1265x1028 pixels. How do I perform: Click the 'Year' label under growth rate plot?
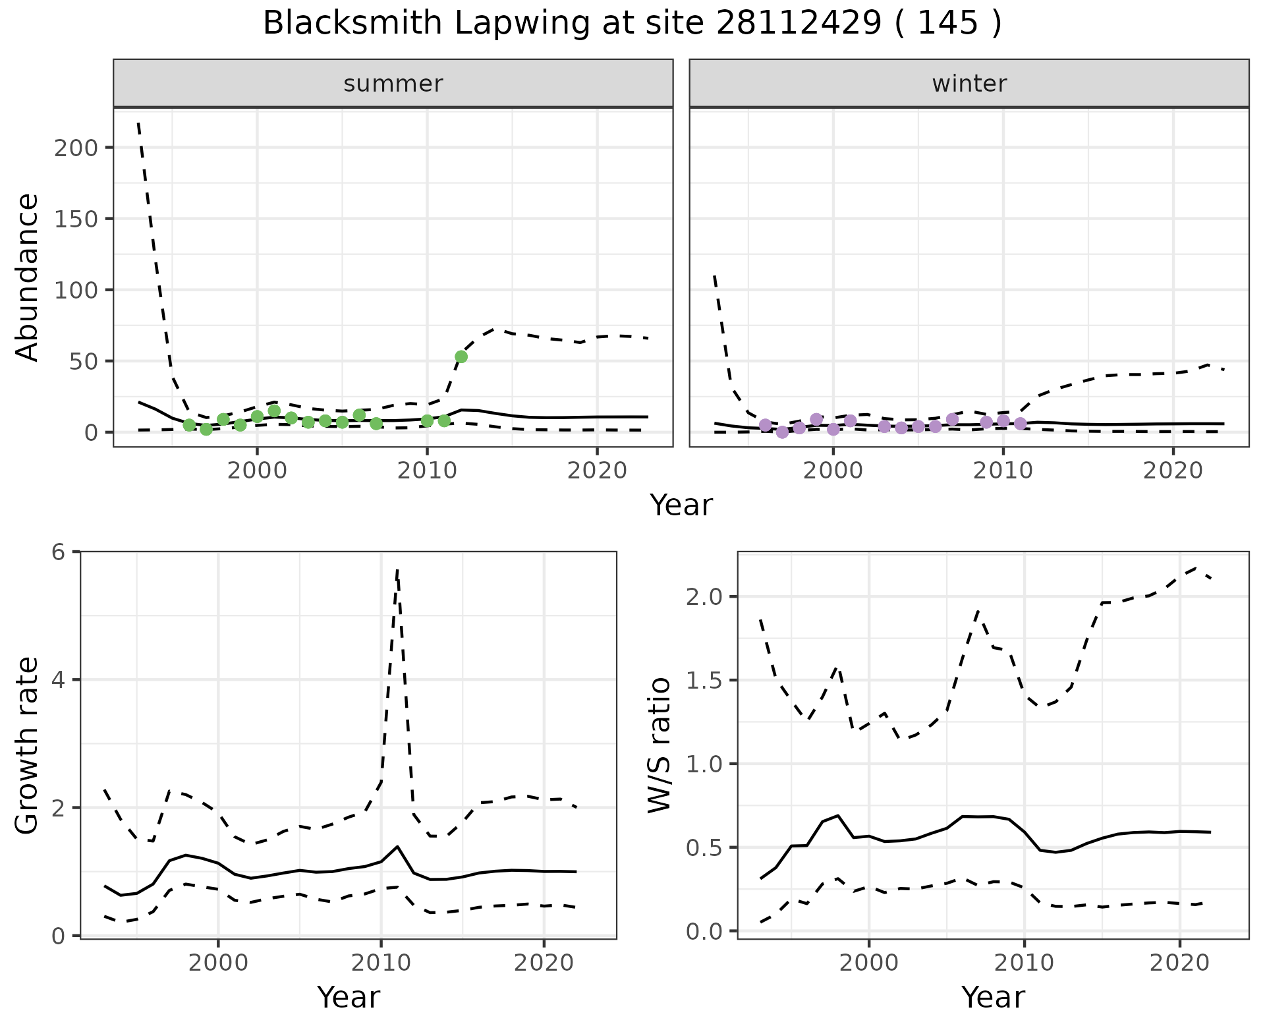tap(348, 997)
